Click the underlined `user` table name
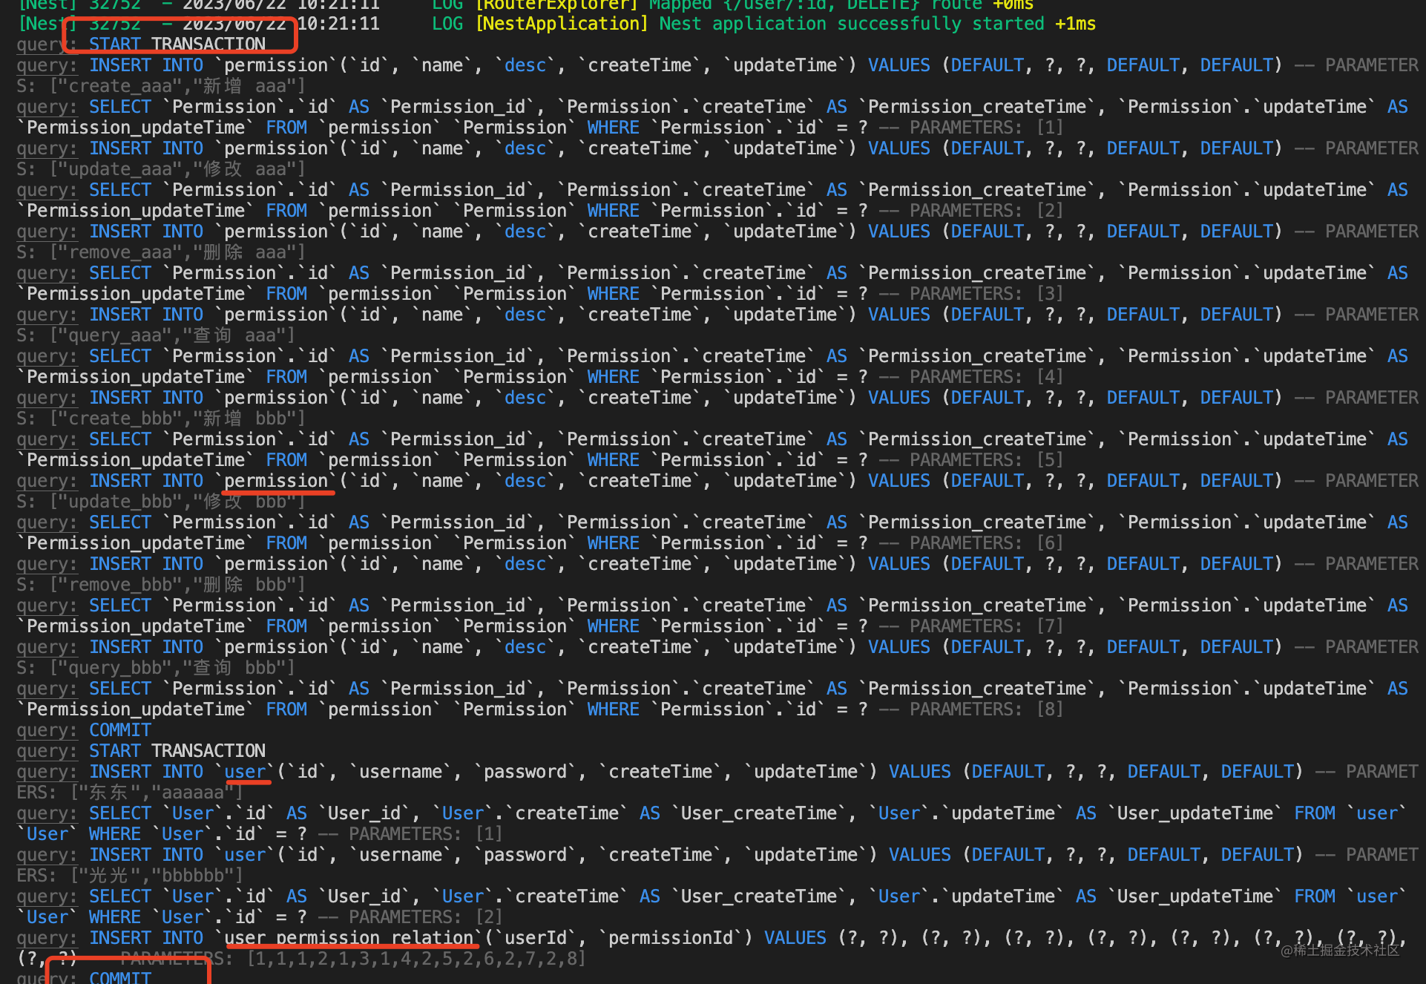This screenshot has height=984, width=1426. 245,772
